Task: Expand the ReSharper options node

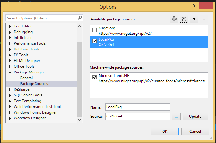Action: (10, 89)
